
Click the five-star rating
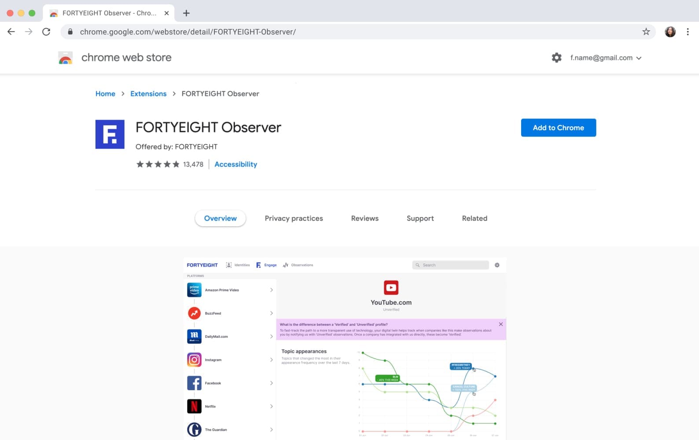click(x=158, y=164)
